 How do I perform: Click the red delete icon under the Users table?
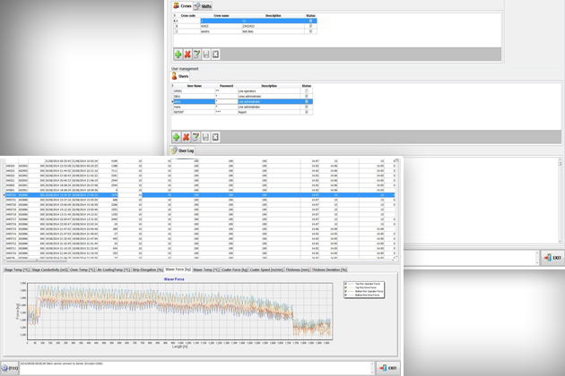pyautogui.click(x=187, y=137)
